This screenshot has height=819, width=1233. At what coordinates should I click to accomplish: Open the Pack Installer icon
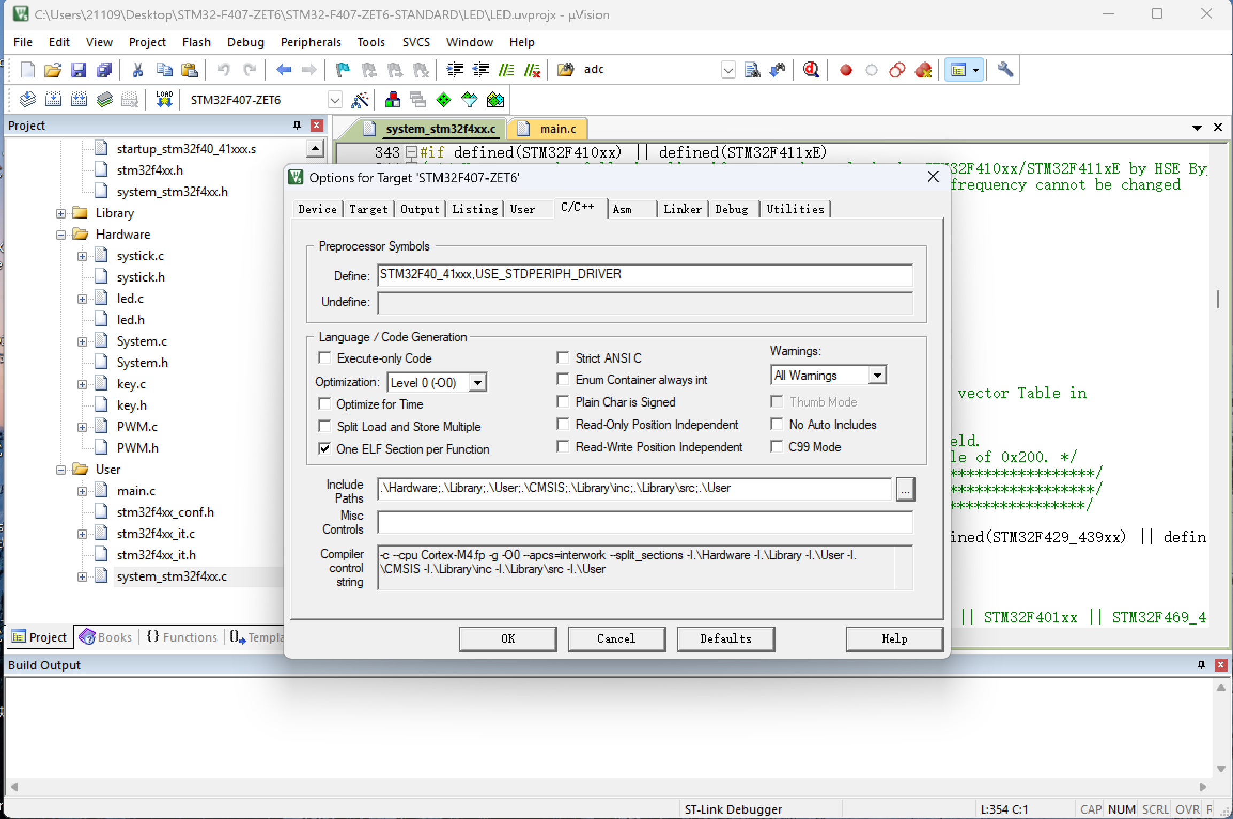click(495, 100)
